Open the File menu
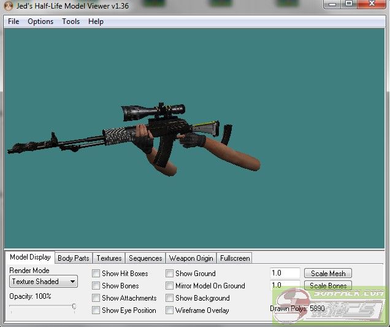The height and width of the screenshot is (327, 390). coord(13,21)
